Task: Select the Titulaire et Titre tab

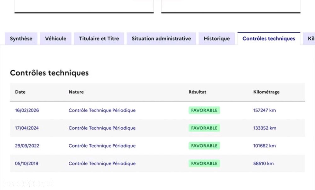Action: tap(99, 39)
